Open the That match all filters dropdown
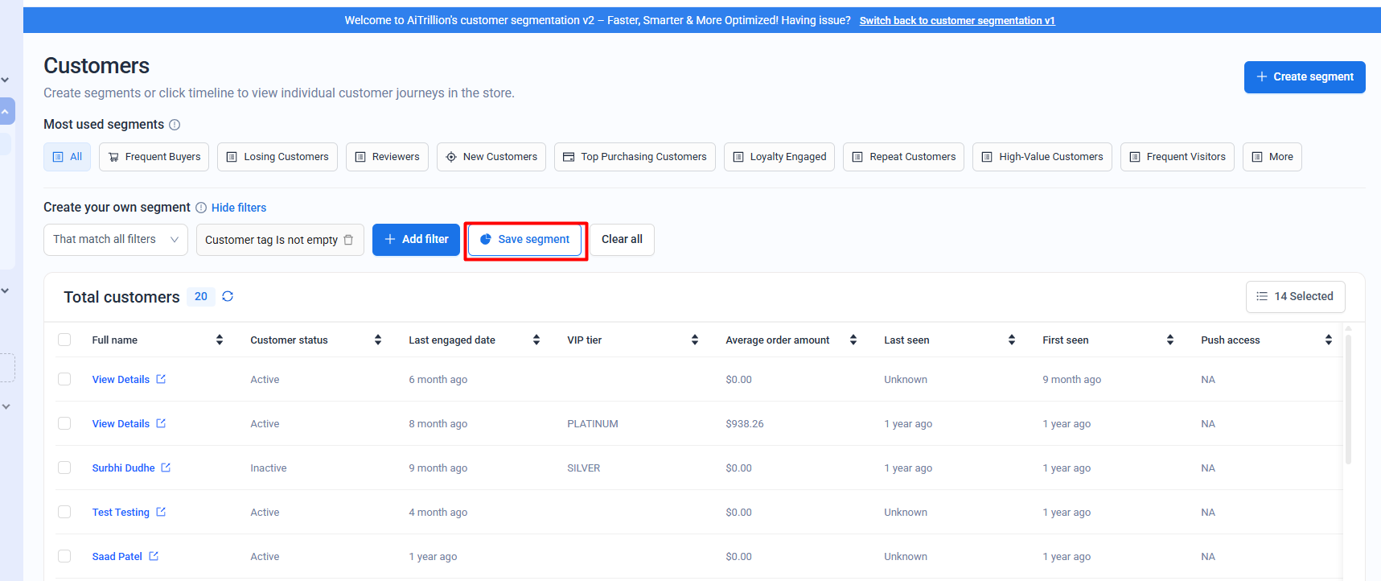This screenshot has width=1381, height=581. coord(115,240)
